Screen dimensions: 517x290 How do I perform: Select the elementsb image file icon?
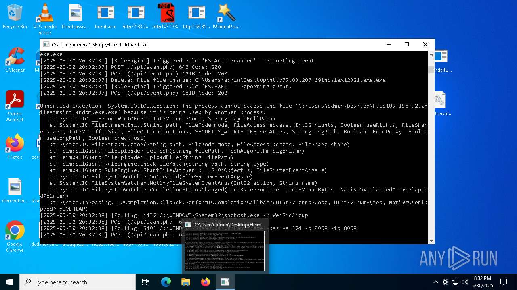coord(15,191)
